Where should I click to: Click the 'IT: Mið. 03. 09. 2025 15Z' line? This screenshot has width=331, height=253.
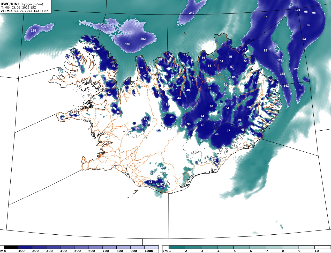[18, 8]
